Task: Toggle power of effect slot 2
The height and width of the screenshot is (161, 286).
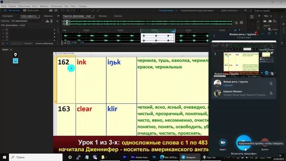Action: click(x=7, y=33)
